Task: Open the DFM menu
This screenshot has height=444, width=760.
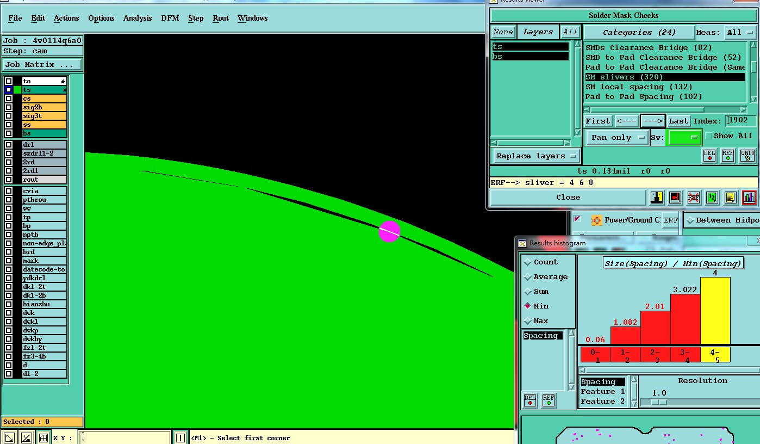Action: [170, 18]
